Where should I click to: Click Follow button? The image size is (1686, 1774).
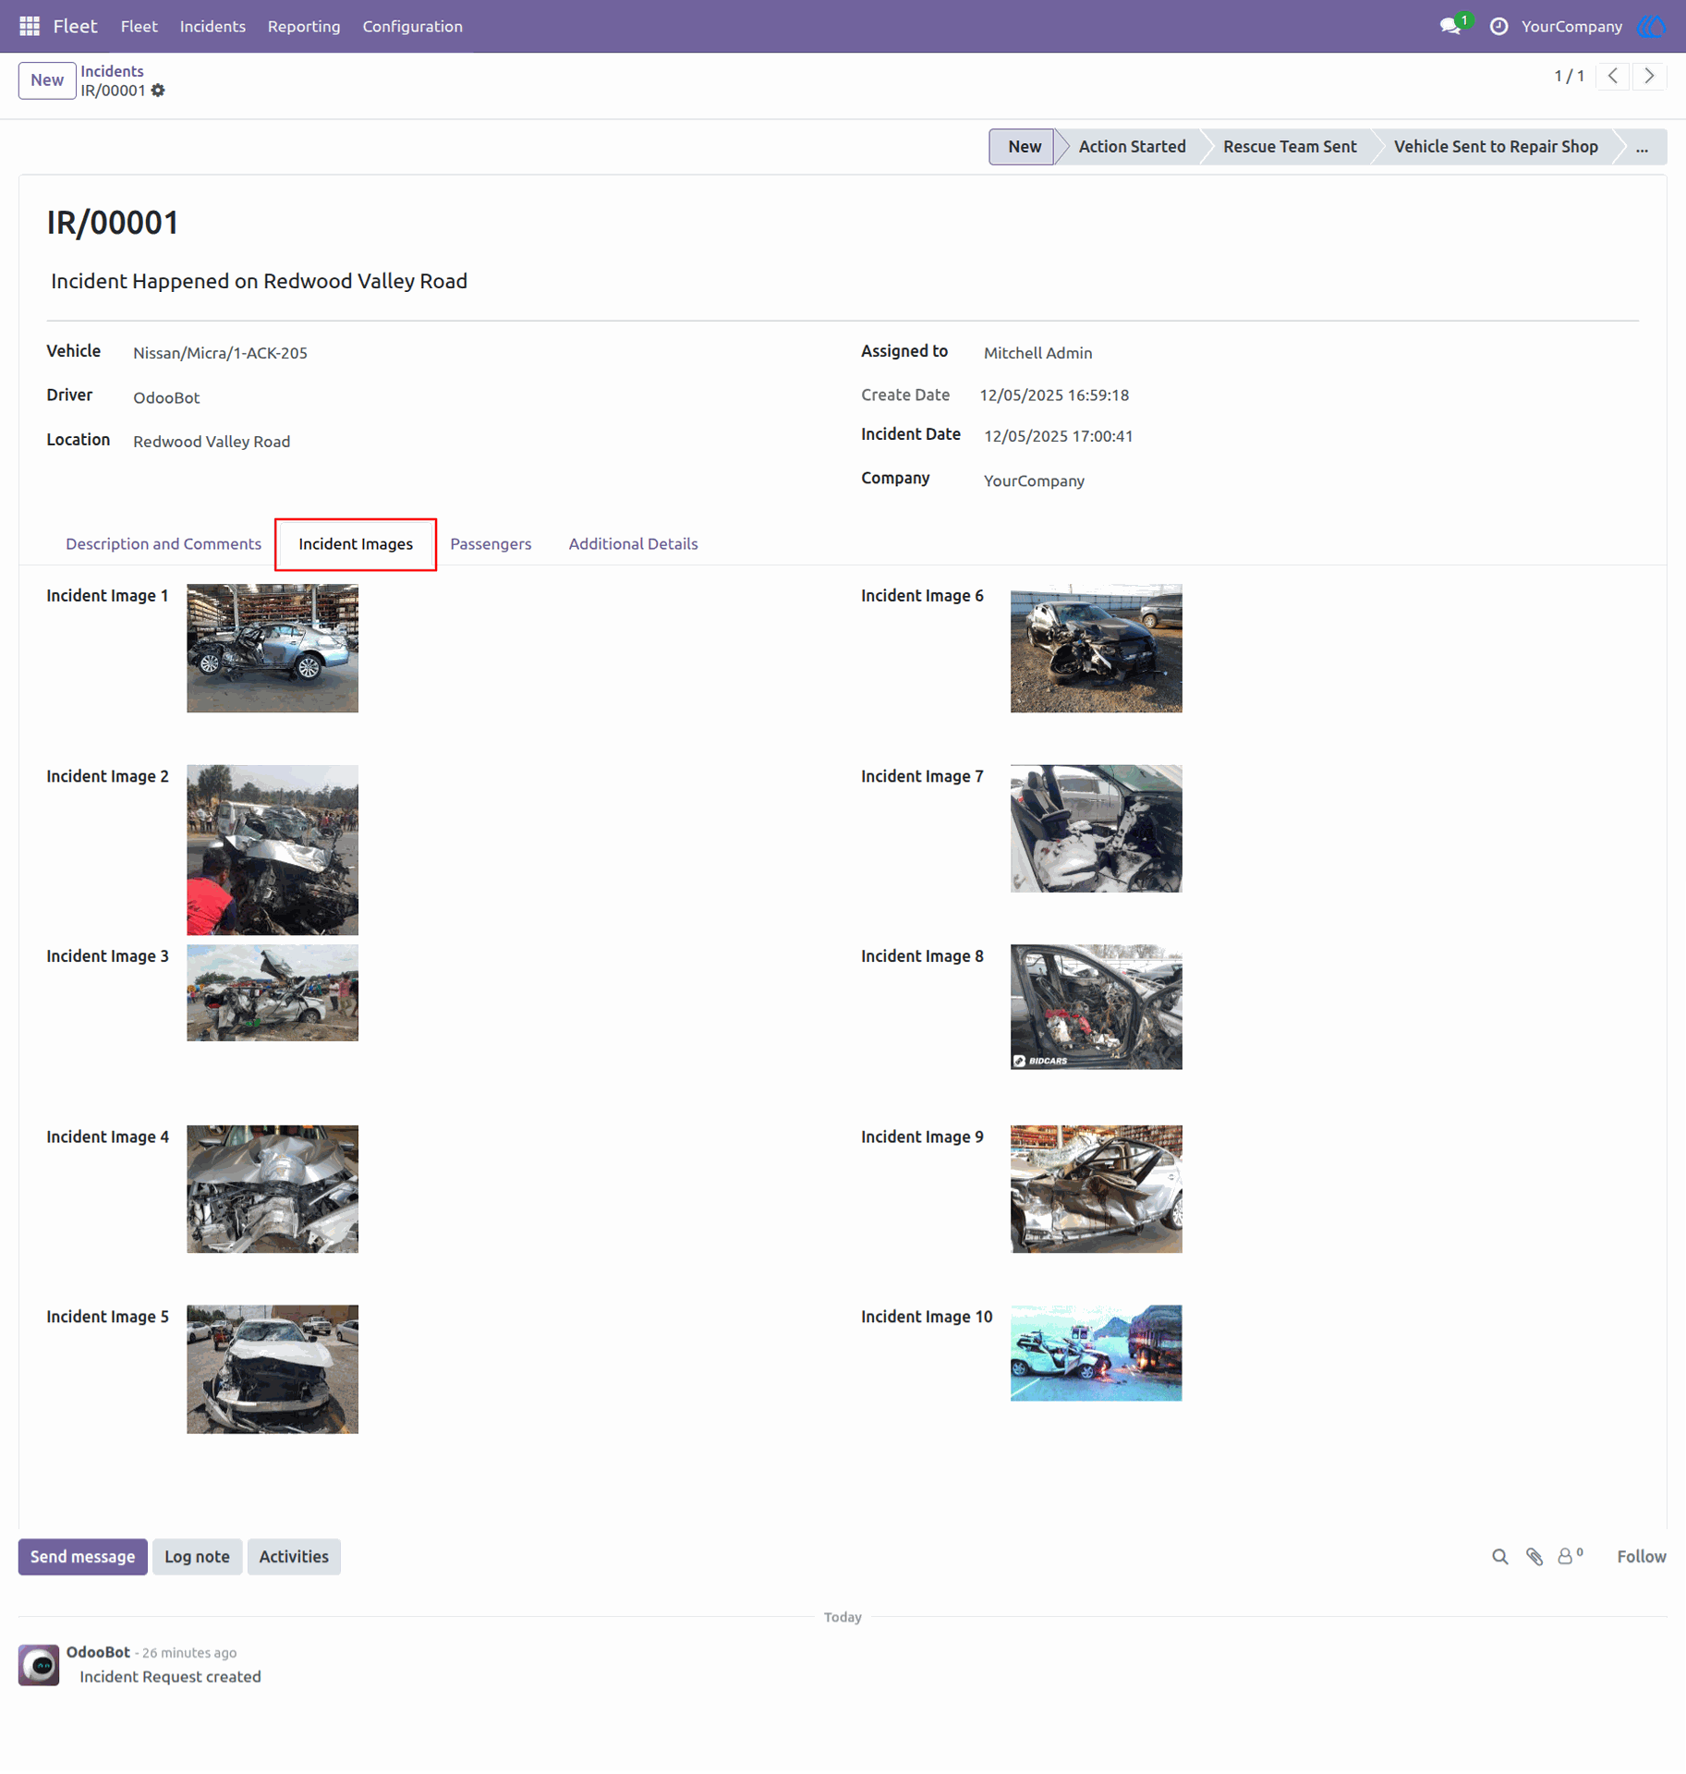tap(1641, 1557)
